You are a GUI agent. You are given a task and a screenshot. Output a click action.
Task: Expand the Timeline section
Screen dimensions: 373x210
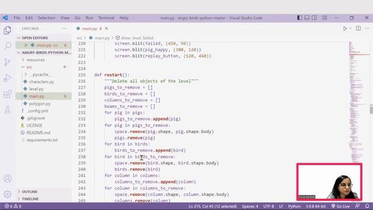click(x=30, y=199)
